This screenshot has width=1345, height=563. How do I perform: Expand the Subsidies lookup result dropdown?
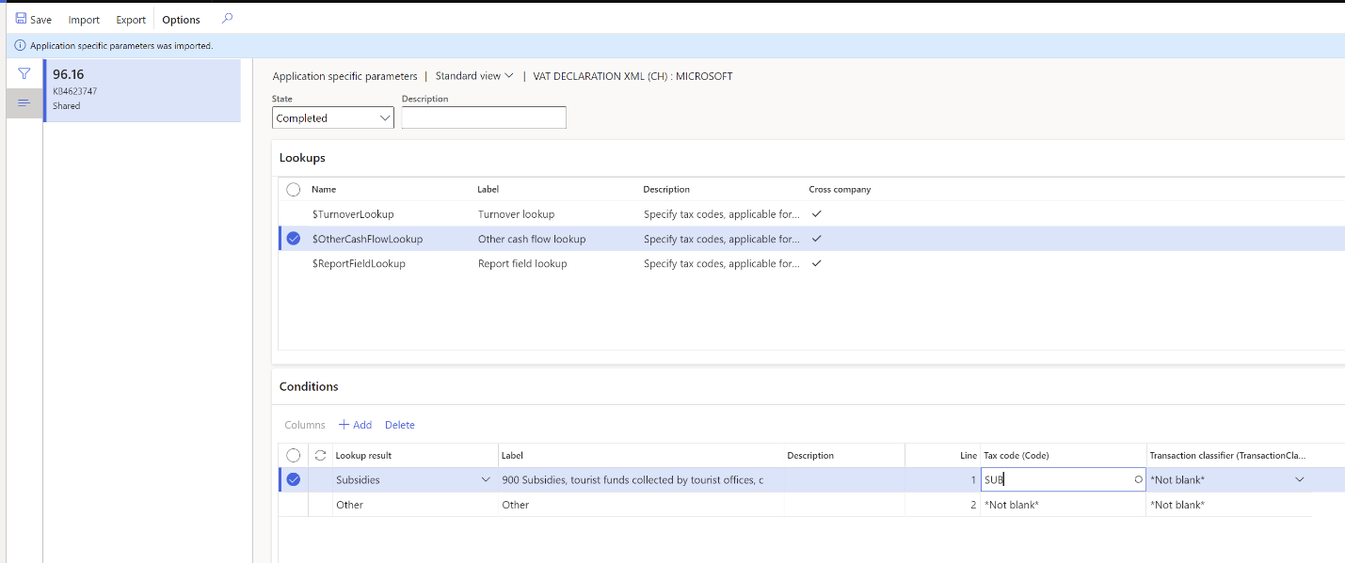click(486, 479)
